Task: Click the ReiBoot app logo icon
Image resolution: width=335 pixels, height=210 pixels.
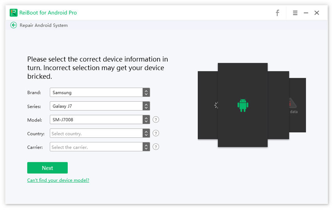Action: point(14,13)
